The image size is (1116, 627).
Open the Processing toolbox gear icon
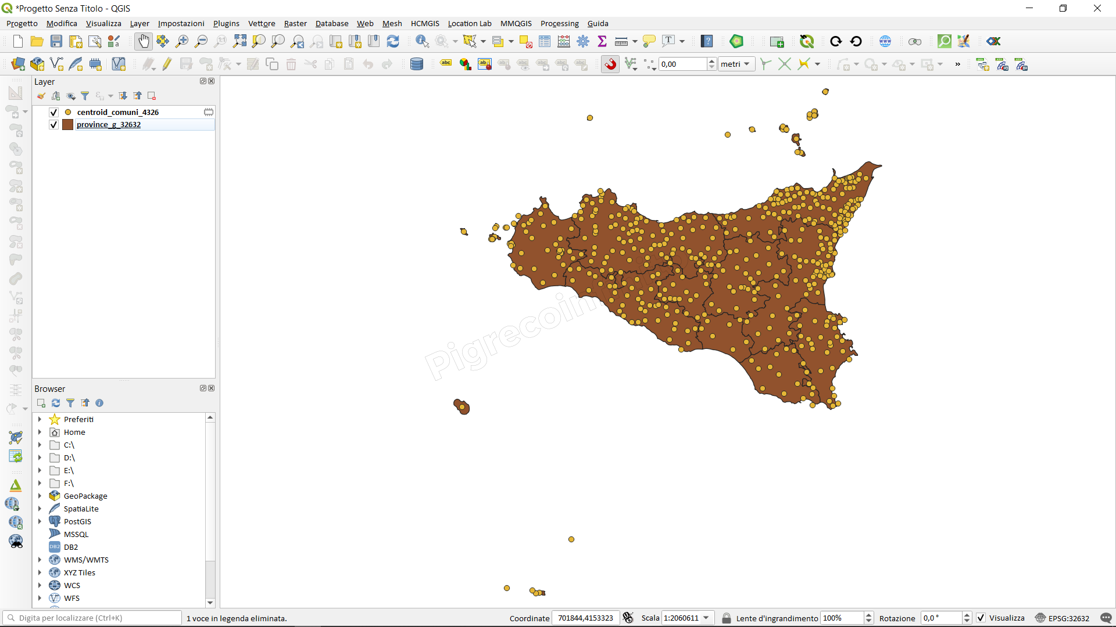(583, 41)
